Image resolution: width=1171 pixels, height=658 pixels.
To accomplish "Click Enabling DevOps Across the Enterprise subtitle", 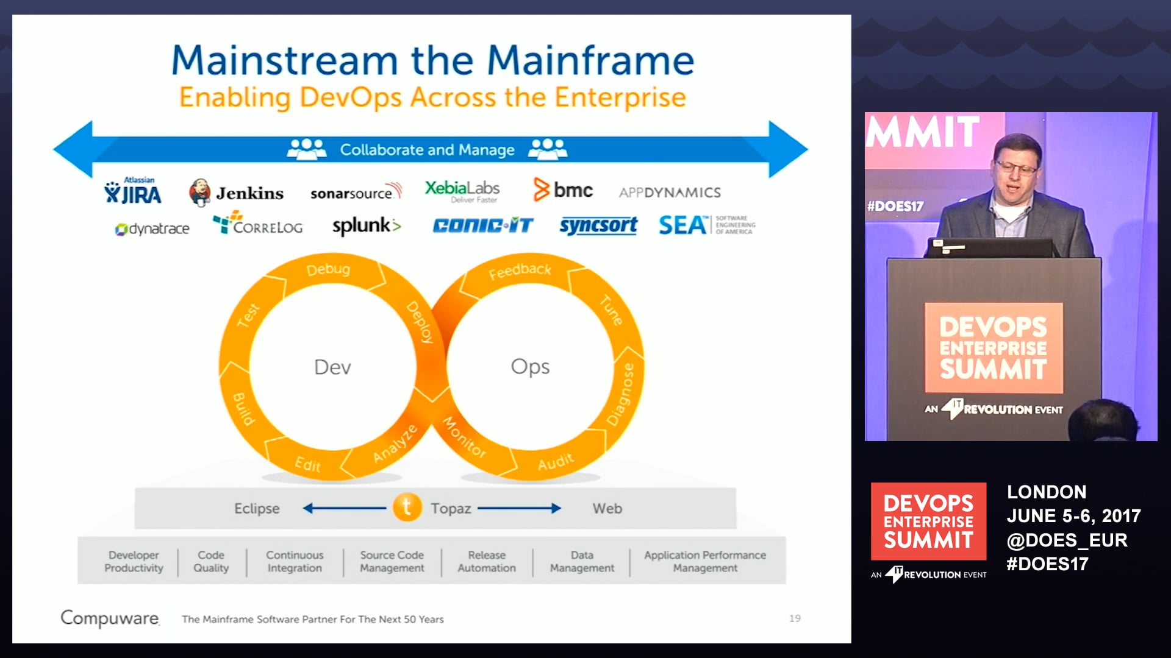I will (x=432, y=97).
